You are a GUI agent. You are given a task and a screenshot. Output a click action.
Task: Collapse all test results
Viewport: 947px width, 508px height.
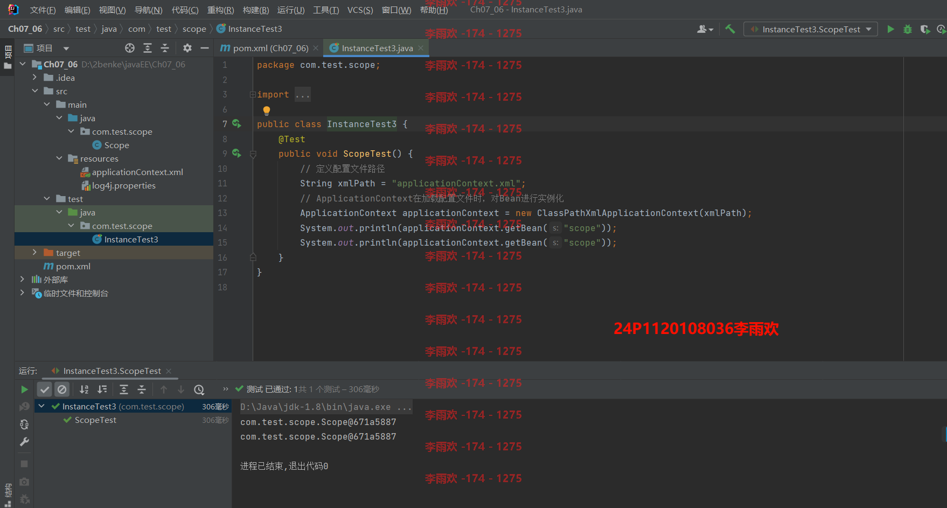(142, 389)
